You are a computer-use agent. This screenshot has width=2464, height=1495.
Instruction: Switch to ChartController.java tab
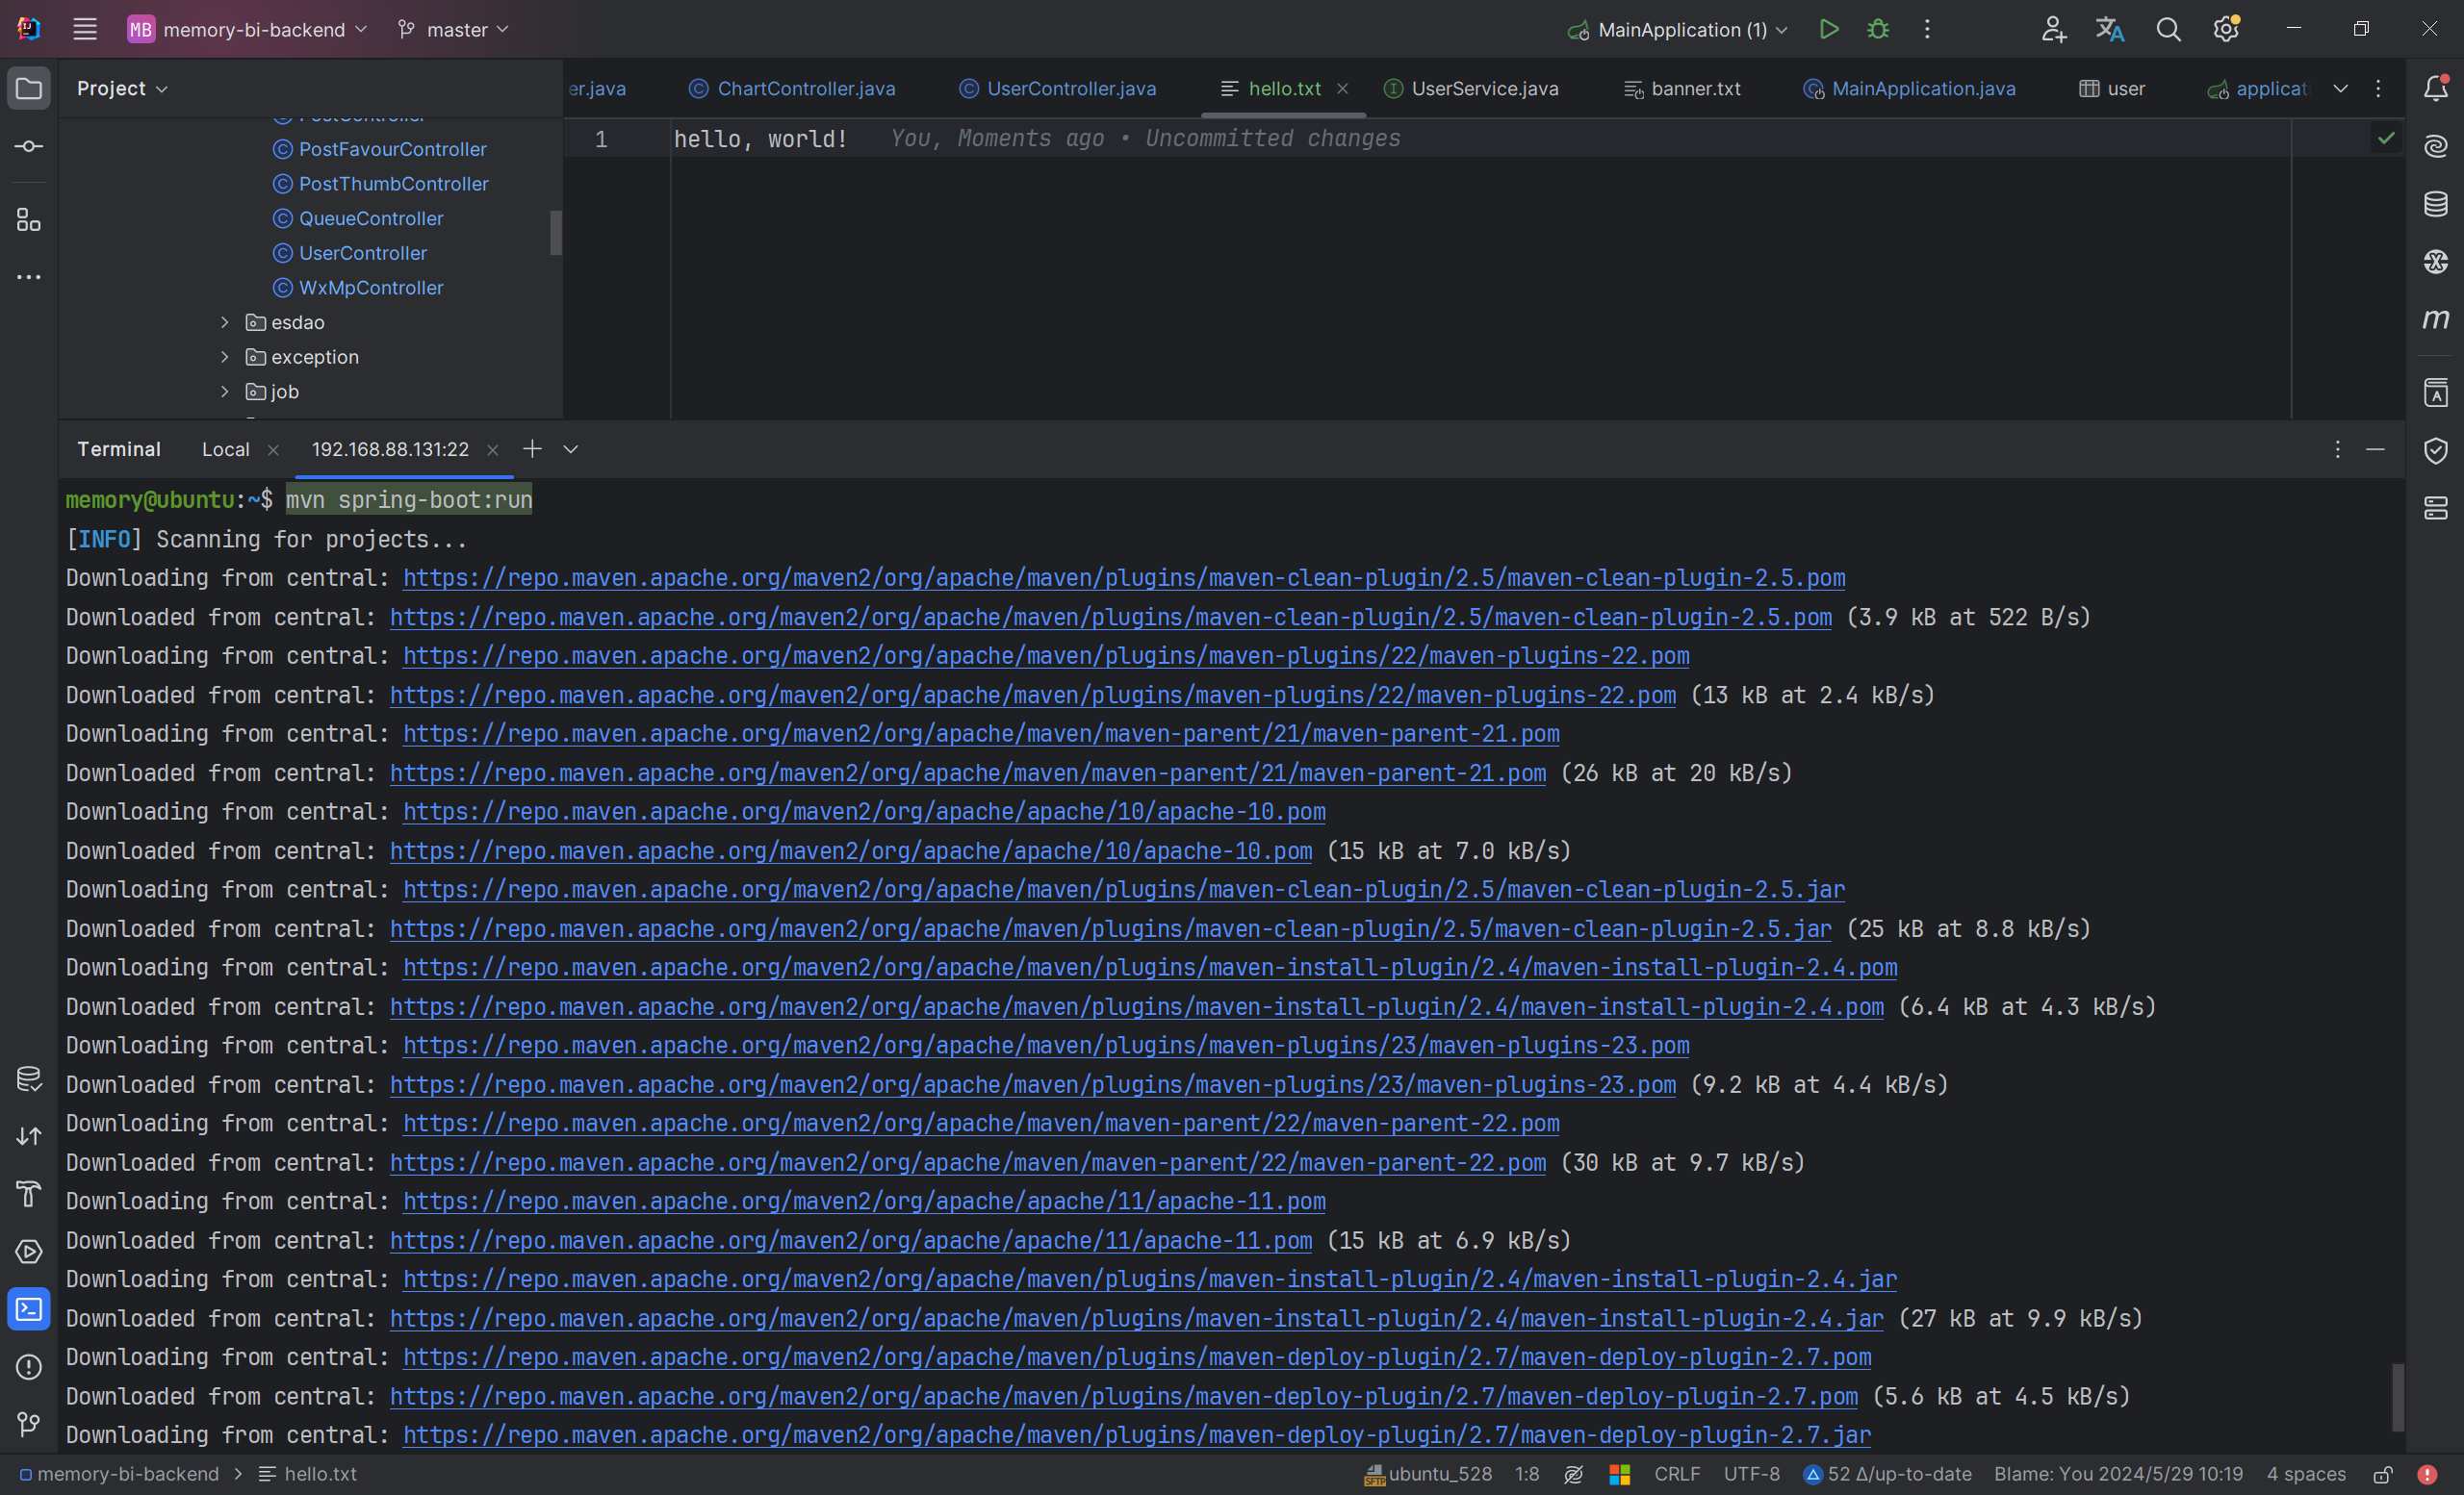[x=792, y=89]
